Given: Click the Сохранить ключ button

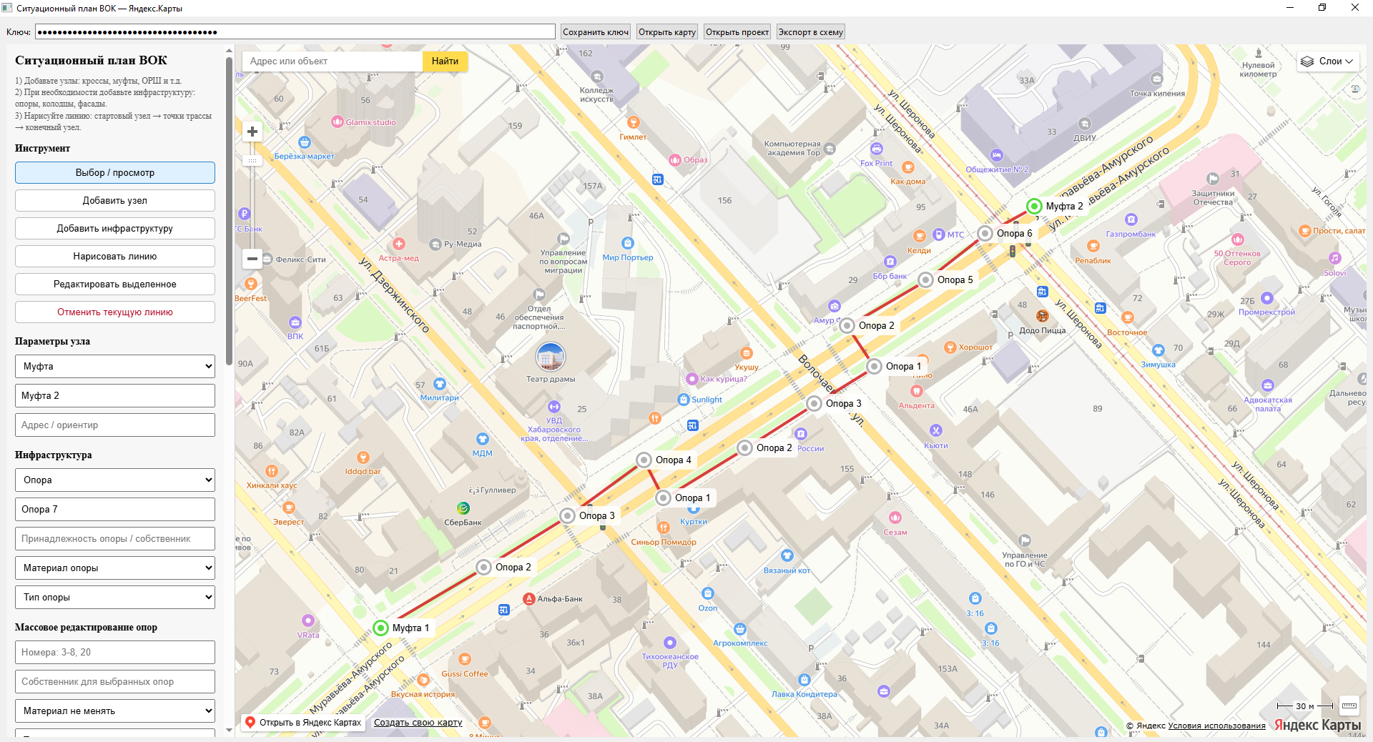Looking at the screenshot, I should tap(596, 32).
